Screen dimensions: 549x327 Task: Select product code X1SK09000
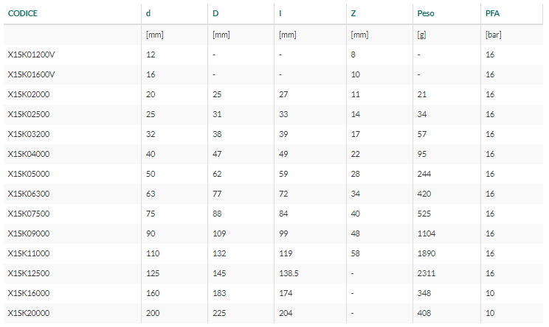click(x=29, y=233)
